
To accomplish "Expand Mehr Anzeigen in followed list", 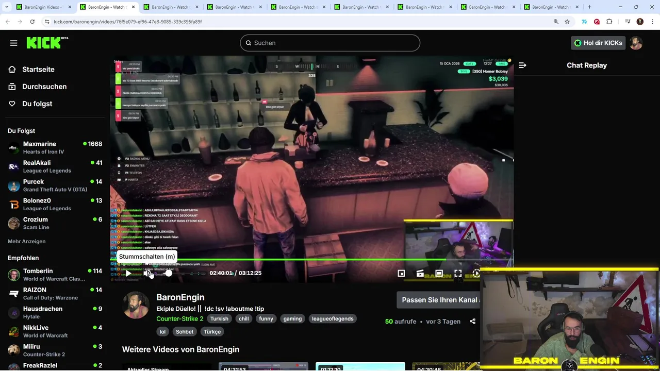I will 27,241.
